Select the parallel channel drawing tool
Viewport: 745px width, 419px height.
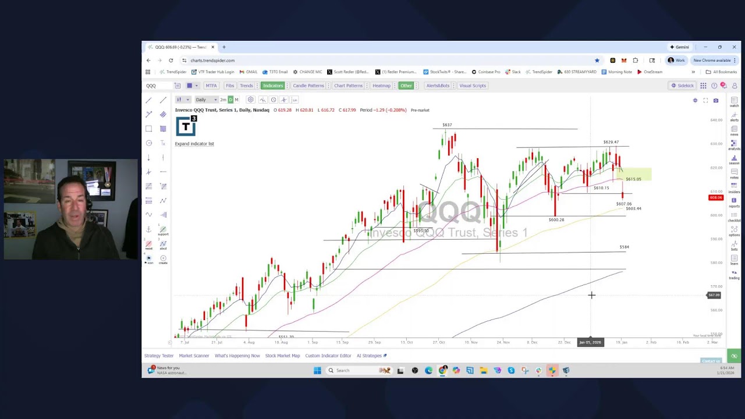[x=163, y=115]
